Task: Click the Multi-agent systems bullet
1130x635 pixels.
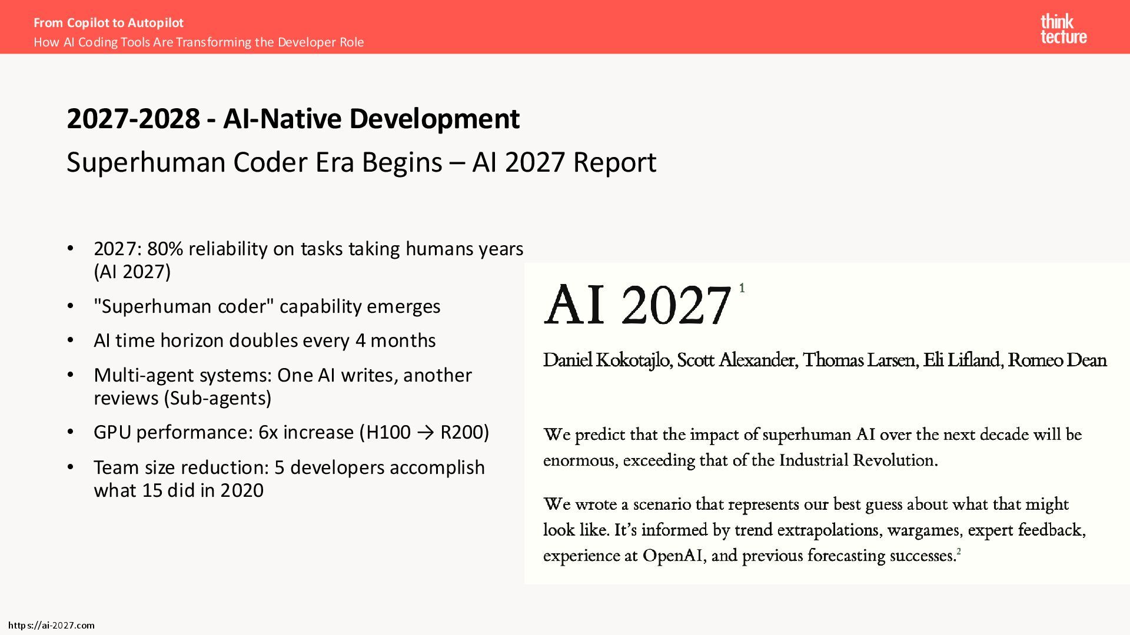Action: pyautogui.click(x=282, y=386)
